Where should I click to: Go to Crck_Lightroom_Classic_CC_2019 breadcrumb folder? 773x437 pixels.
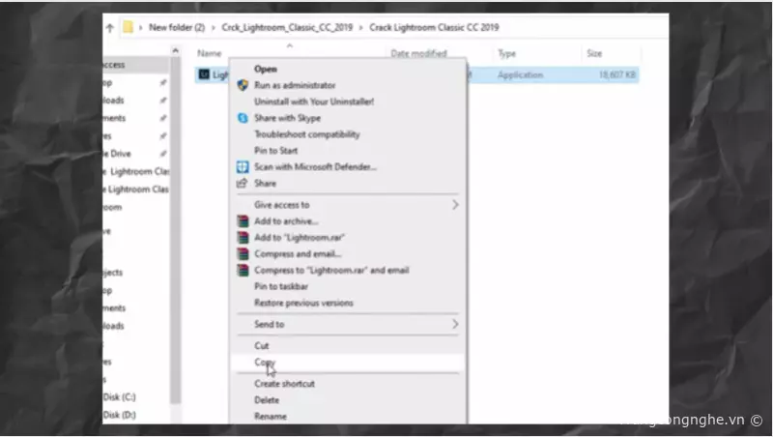[287, 27]
